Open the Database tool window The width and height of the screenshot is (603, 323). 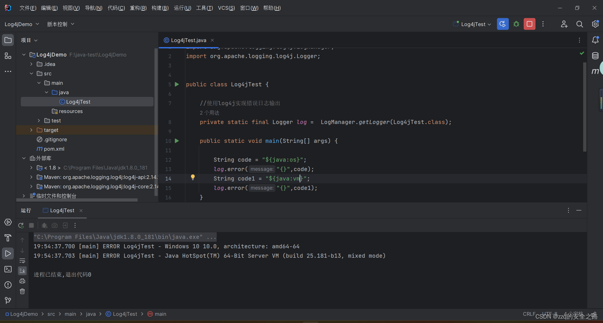[595, 56]
